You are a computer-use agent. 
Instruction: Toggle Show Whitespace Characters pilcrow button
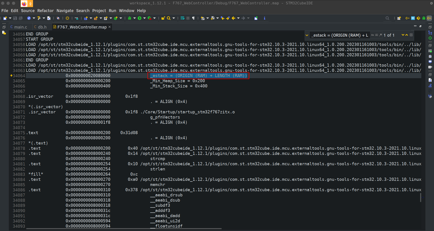193,18
